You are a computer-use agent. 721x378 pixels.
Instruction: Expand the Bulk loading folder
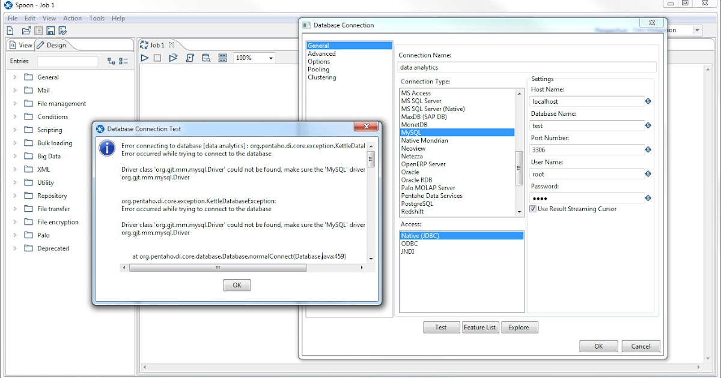click(x=16, y=143)
